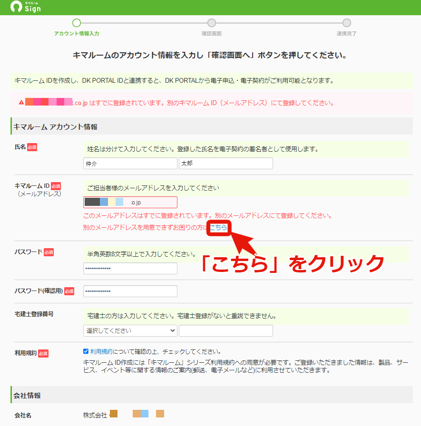421x426 pixels.
Task: Click the 会社名 label
Action: click(x=23, y=415)
